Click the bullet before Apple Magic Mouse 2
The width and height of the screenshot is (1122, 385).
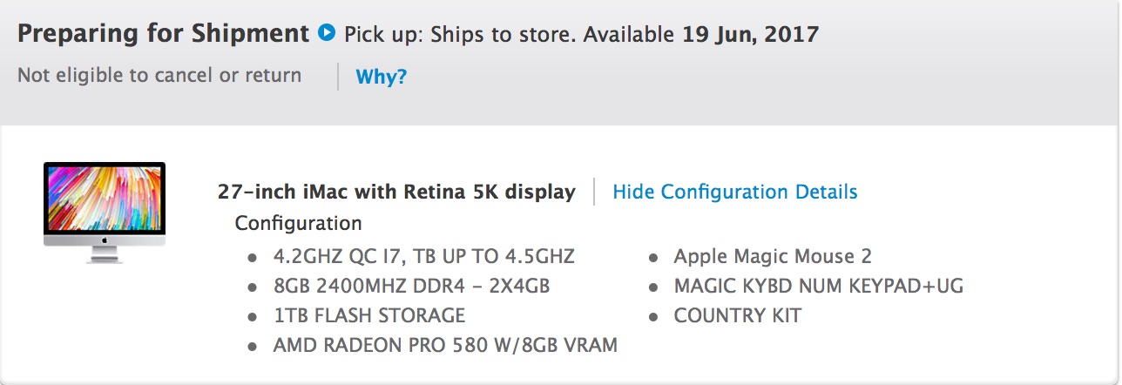pos(653,258)
